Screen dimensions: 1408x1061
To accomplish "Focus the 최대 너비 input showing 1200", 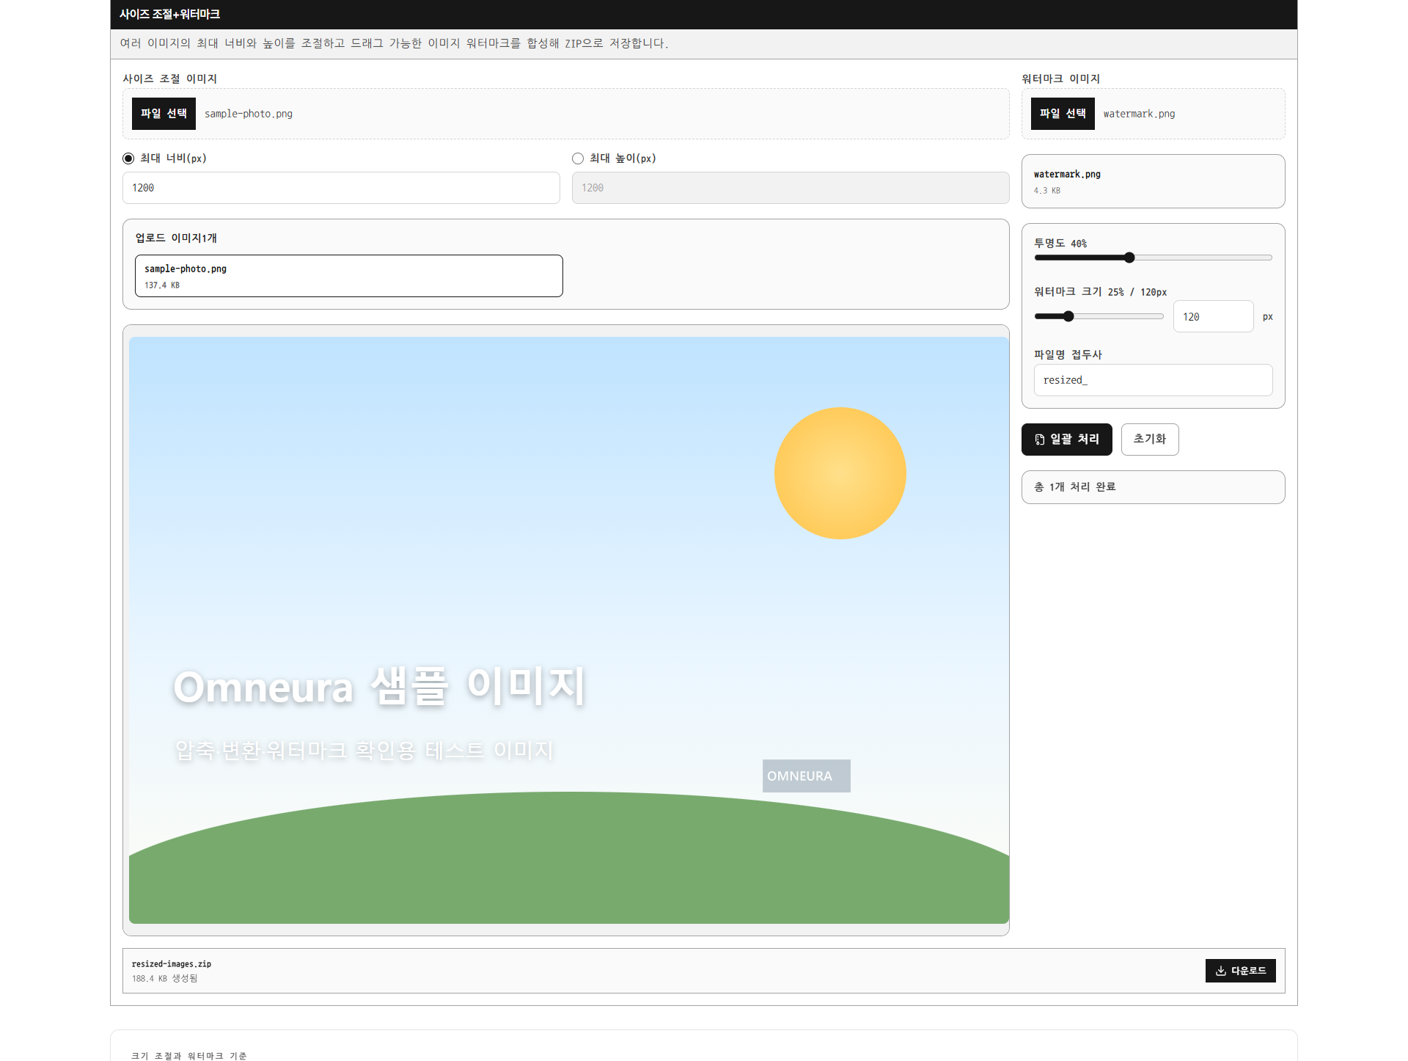I will coord(341,188).
